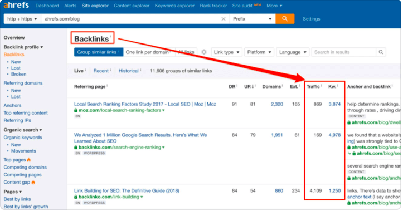Click the orange search magnifier button
This screenshot has width=403, height=211.
(x=285, y=19)
